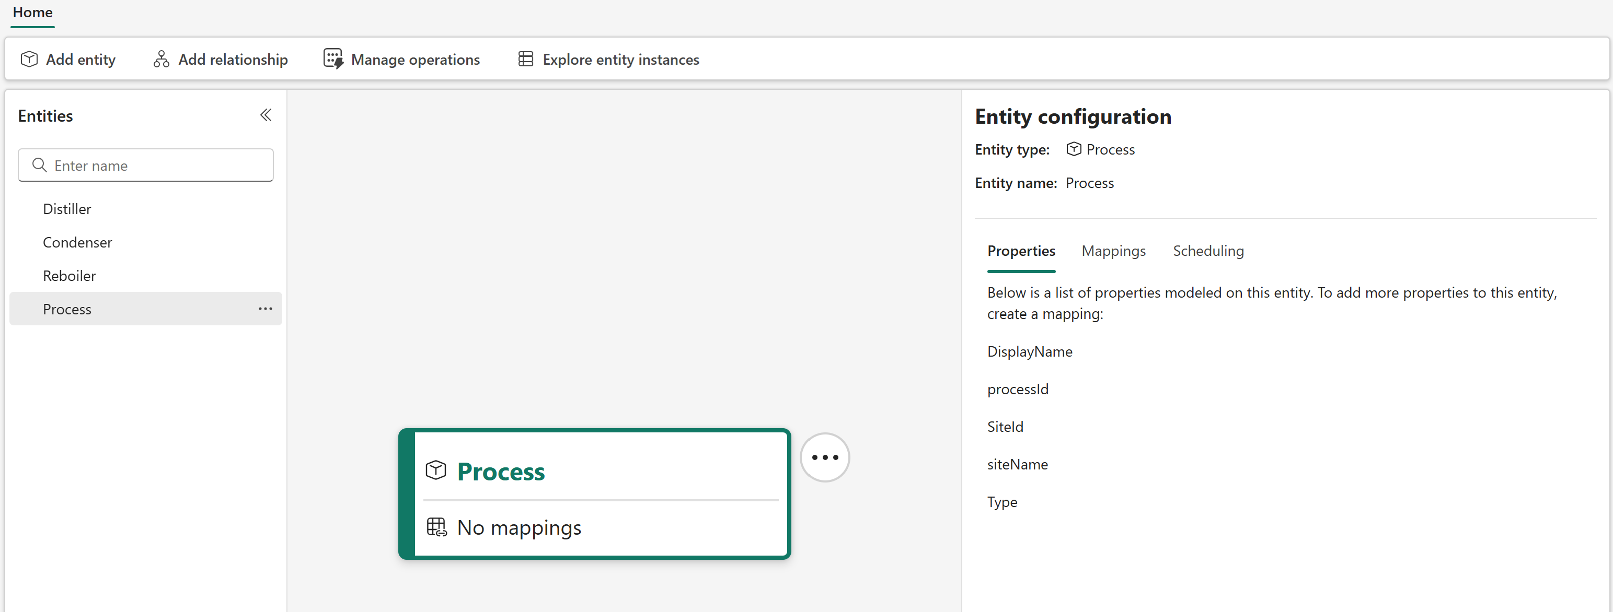
Task: Open the circular ellipsis menu beside the Process node
Action: [x=824, y=457]
